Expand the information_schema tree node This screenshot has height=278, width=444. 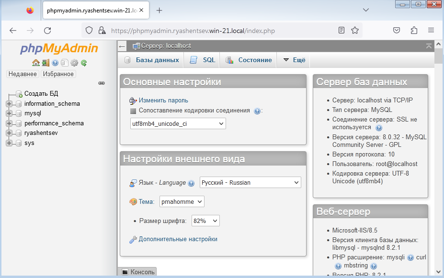(9, 104)
